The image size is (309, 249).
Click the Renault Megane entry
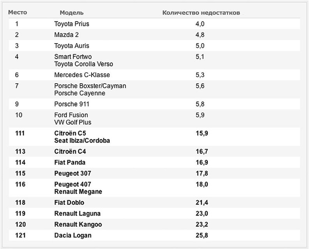click(78, 191)
